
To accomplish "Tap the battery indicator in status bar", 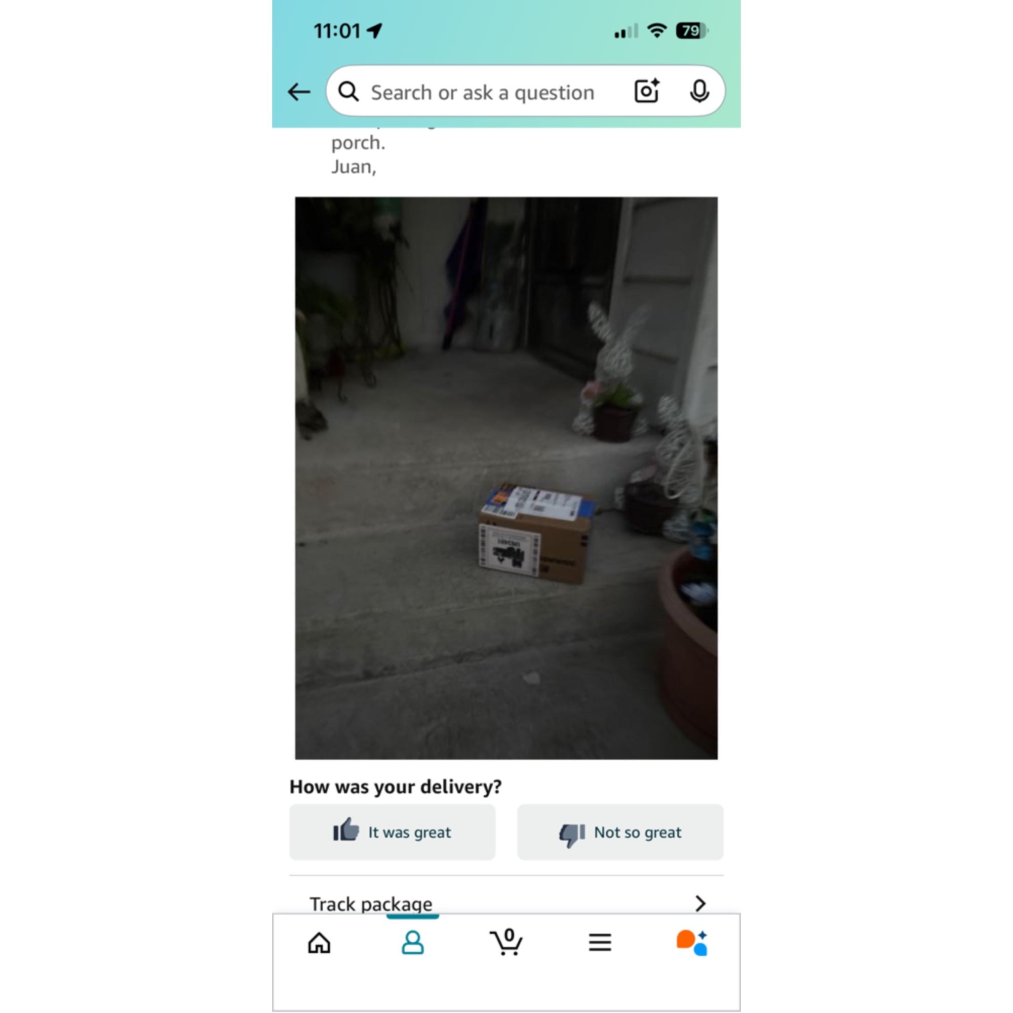I will [x=692, y=31].
